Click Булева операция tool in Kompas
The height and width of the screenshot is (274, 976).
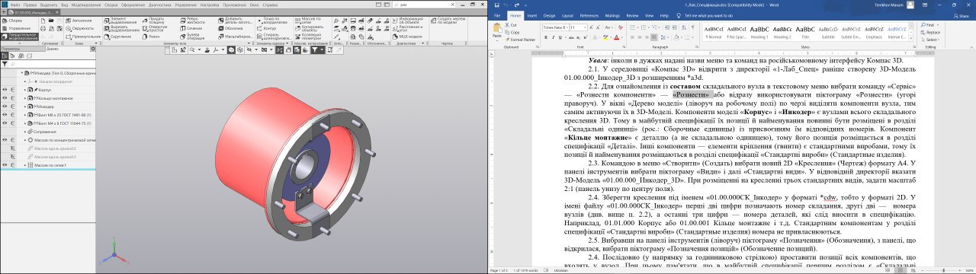tap(192, 37)
